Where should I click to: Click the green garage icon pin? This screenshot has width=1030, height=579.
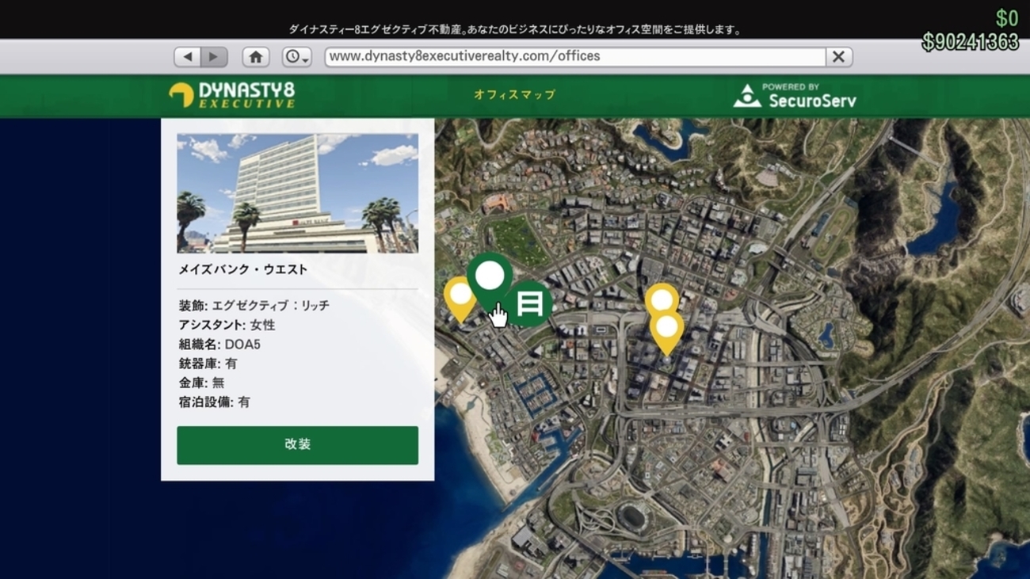[530, 303]
